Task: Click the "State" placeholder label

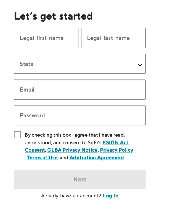Action: (x=27, y=64)
